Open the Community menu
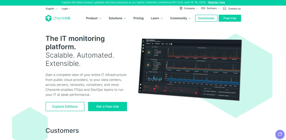 pyautogui.click(x=181, y=18)
